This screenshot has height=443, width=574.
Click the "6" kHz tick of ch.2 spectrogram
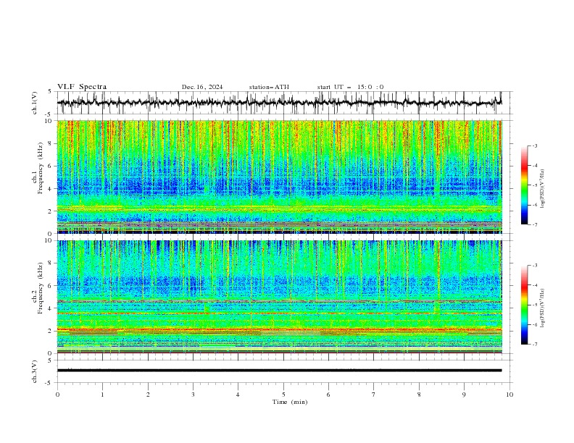tap(50, 286)
